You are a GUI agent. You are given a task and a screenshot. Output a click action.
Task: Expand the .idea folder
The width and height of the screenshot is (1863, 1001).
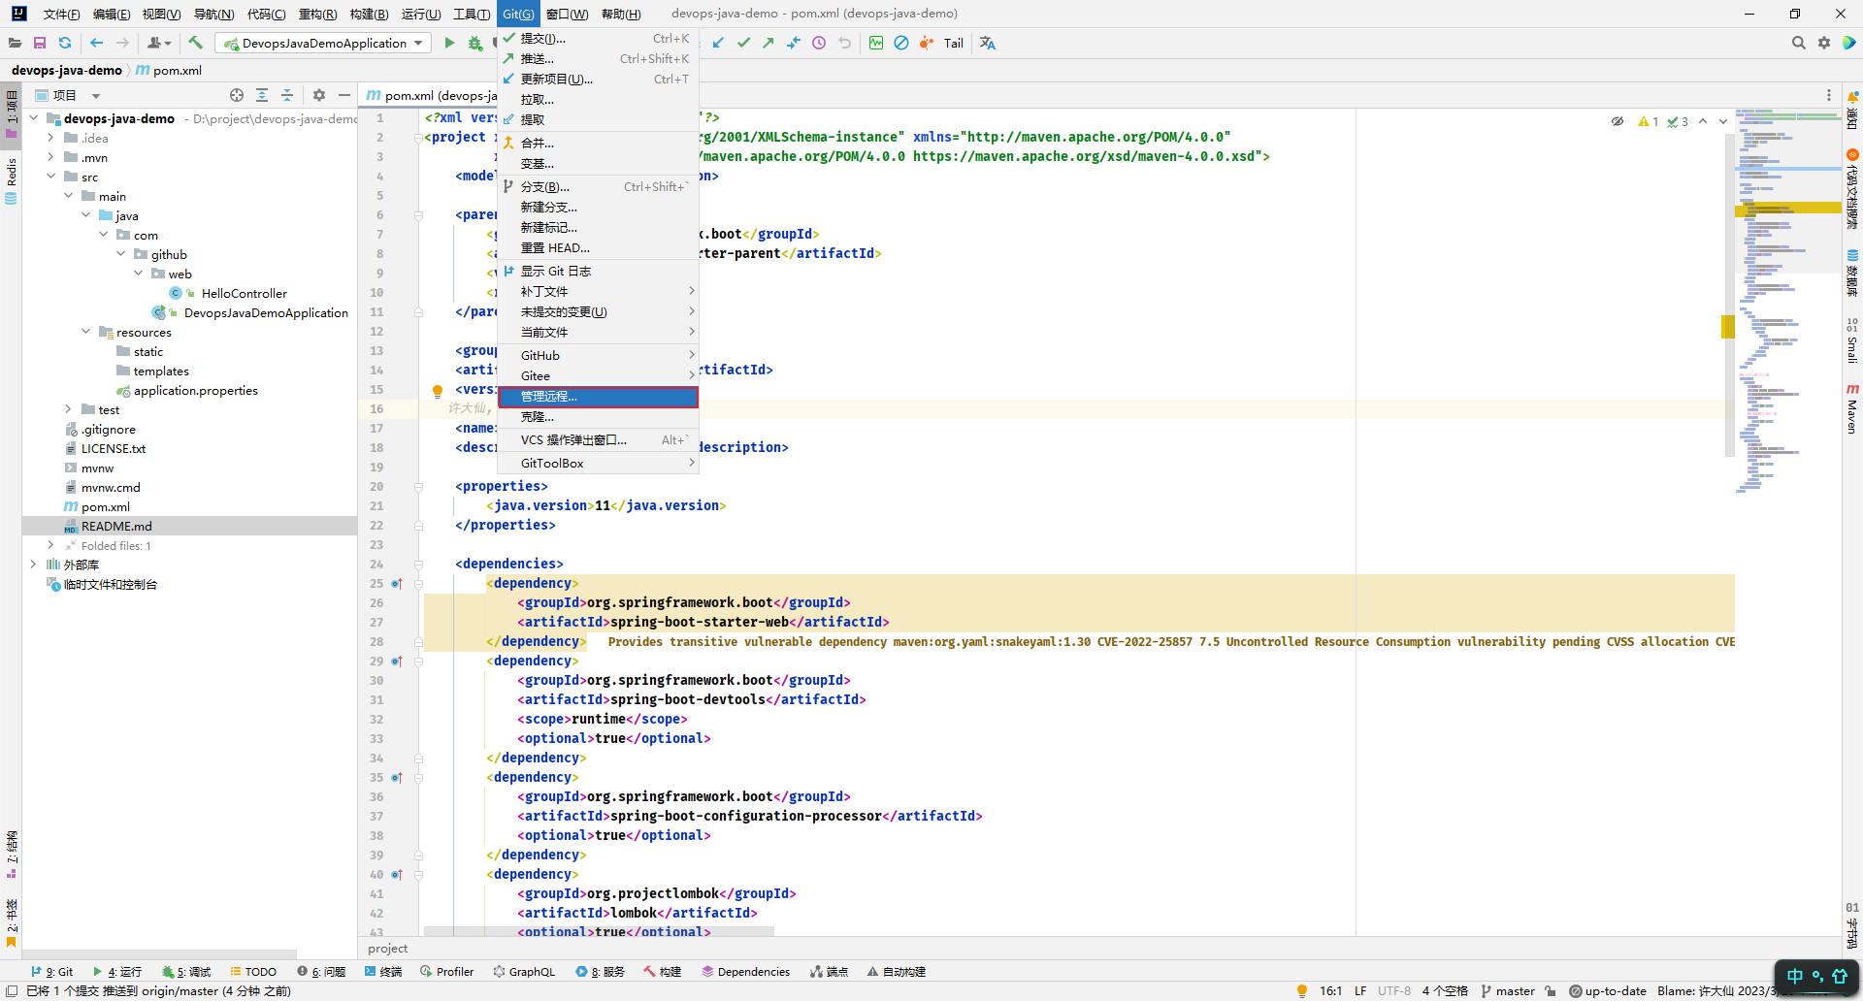tap(50, 138)
